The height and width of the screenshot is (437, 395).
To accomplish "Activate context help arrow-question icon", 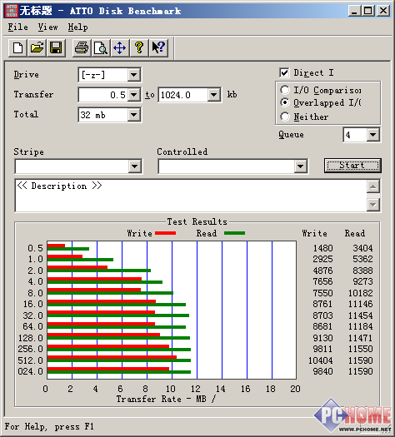I will [x=158, y=47].
